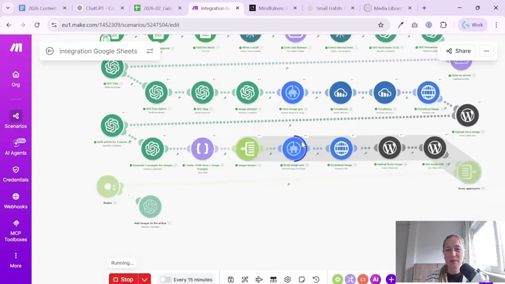
Task: Open scenario settings gear icon
Action: [288, 280]
